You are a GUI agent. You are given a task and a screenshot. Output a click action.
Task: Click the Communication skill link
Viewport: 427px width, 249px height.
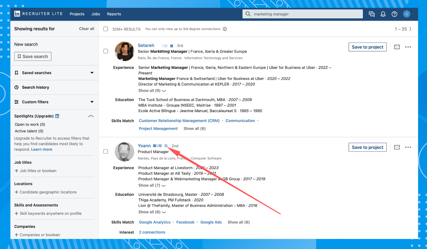click(240, 121)
